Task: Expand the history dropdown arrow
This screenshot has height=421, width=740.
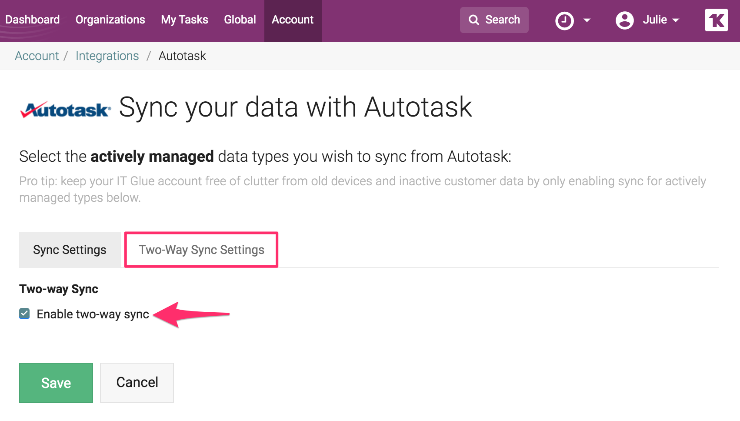Action: point(587,20)
